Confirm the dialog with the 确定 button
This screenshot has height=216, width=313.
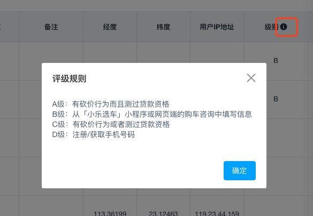click(x=240, y=171)
